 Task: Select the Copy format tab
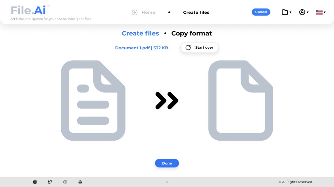coord(191,33)
